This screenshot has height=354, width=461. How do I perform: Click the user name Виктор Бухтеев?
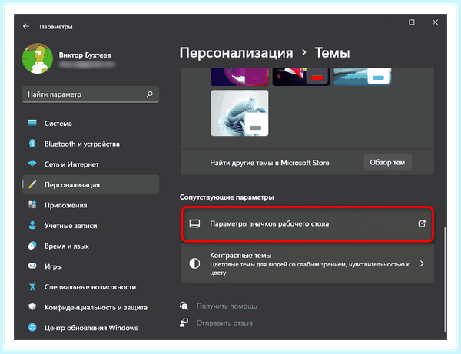point(85,55)
